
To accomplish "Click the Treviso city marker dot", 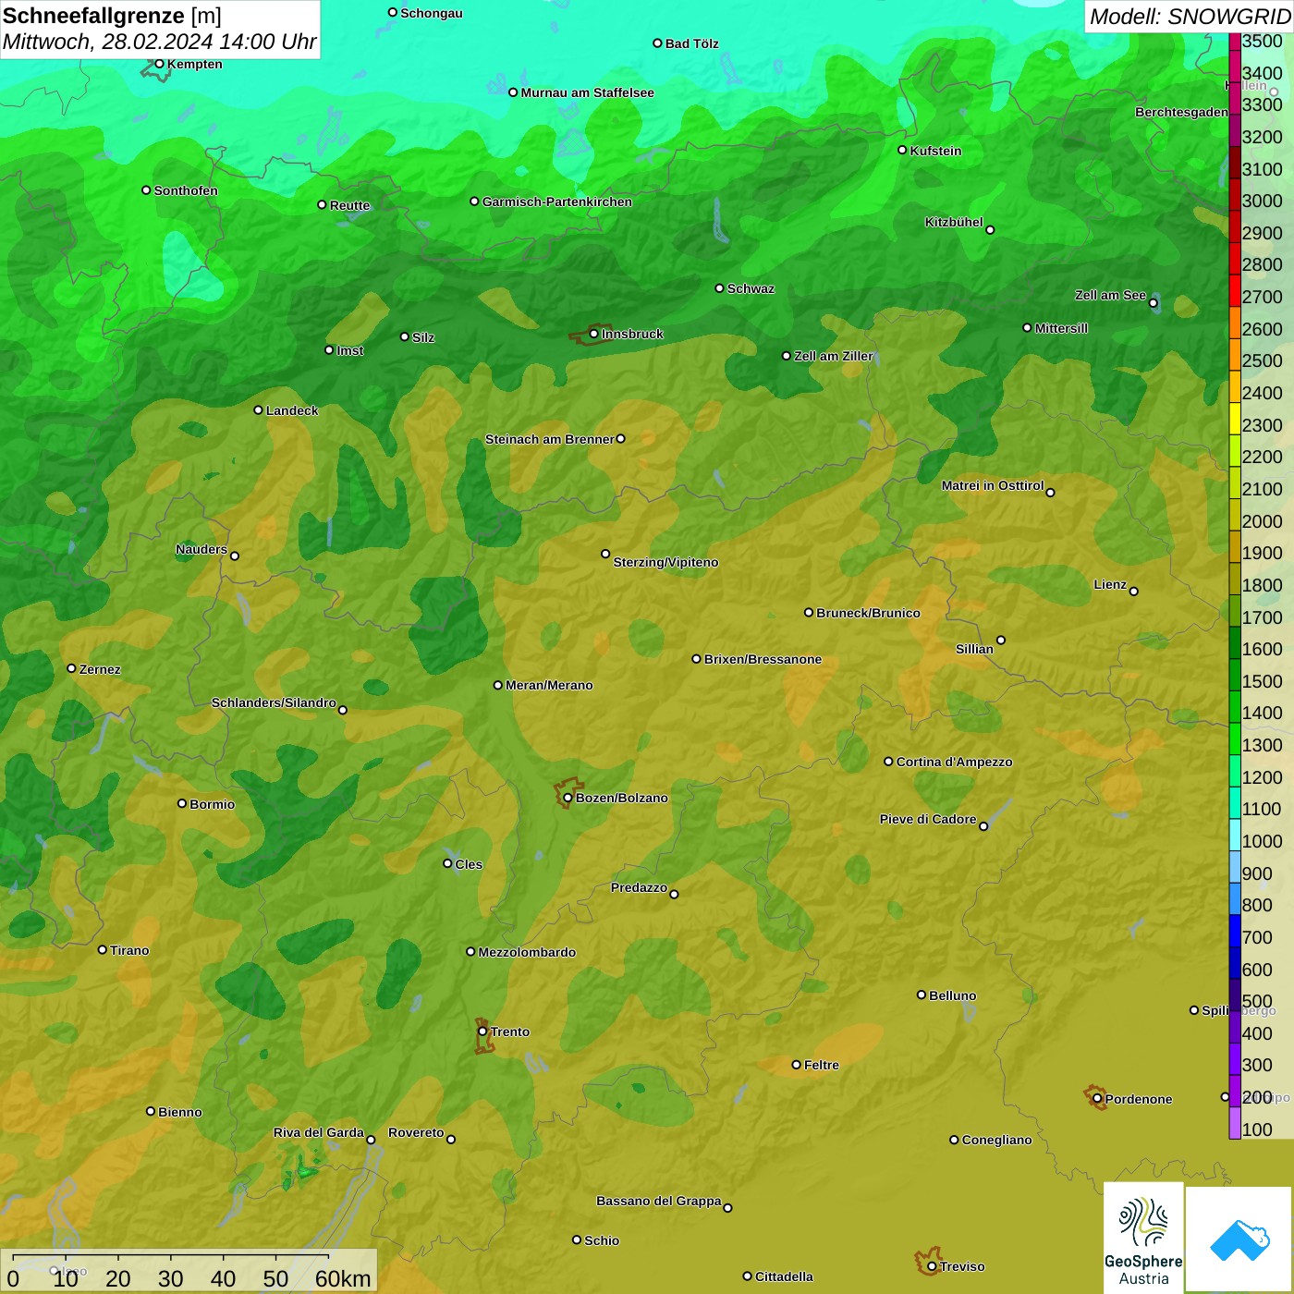I will point(932,1266).
